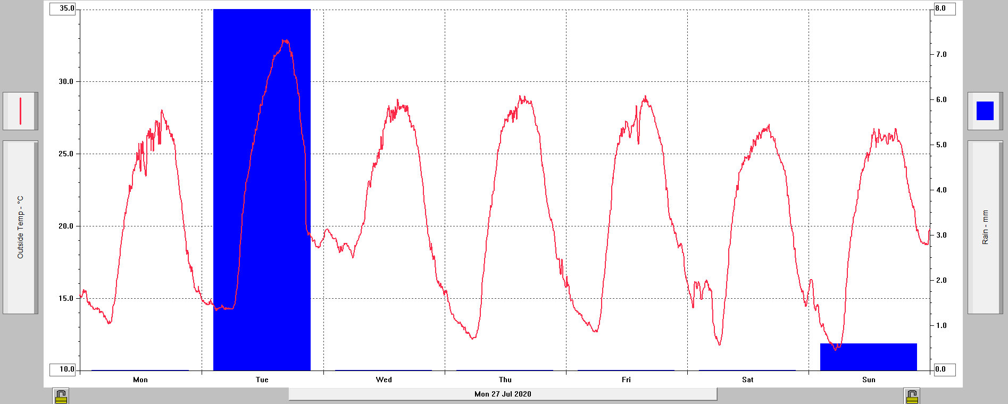Click the Mon day label
1008x404 pixels.
tap(140, 380)
